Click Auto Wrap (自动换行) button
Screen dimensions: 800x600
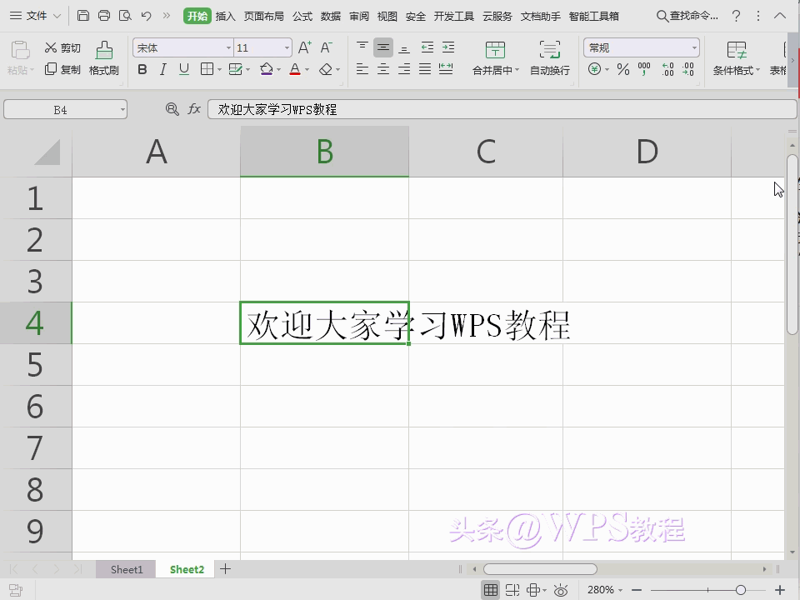tap(549, 58)
